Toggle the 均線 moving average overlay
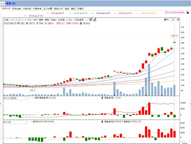 point(6,20)
